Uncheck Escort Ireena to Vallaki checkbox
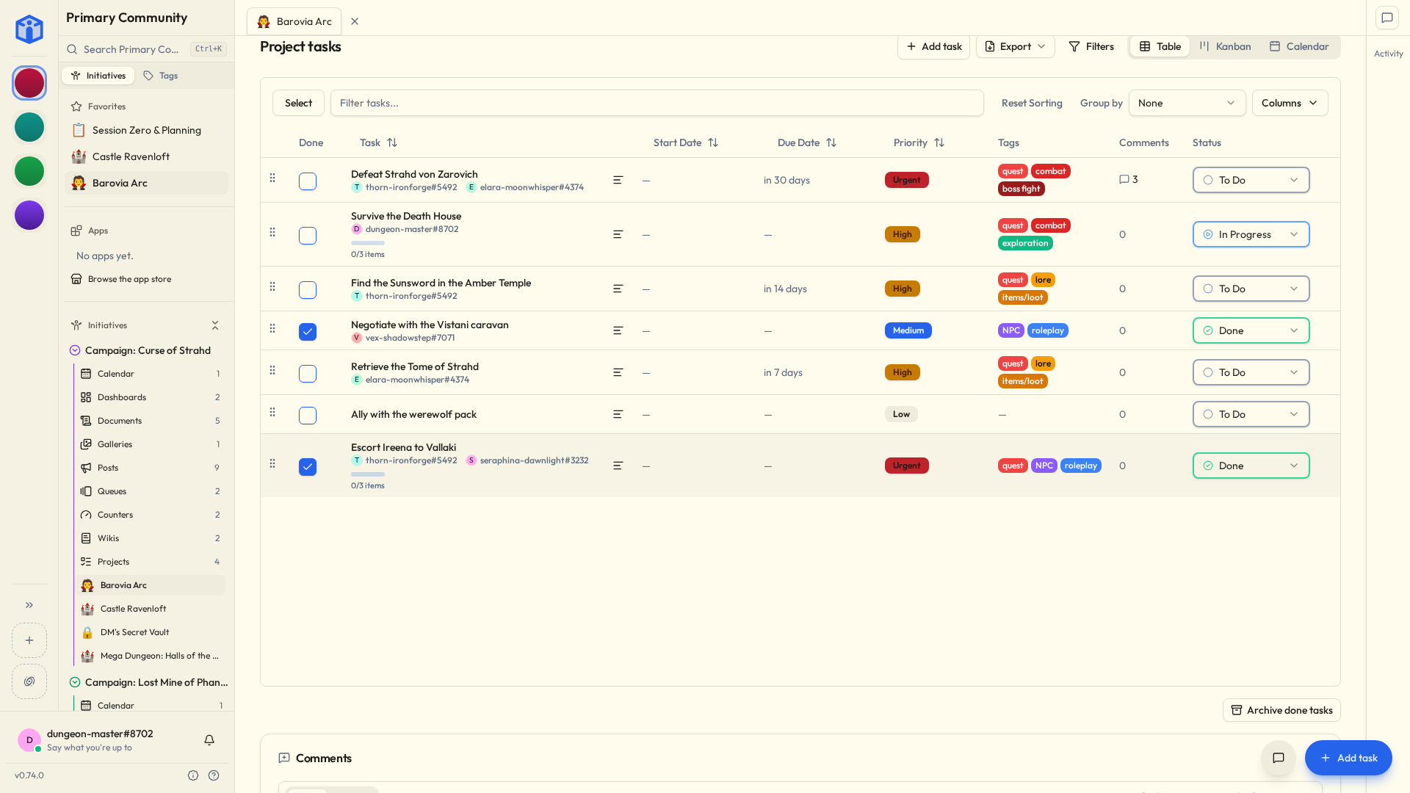Viewport: 1410px width, 793px height. tap(308, 467)
